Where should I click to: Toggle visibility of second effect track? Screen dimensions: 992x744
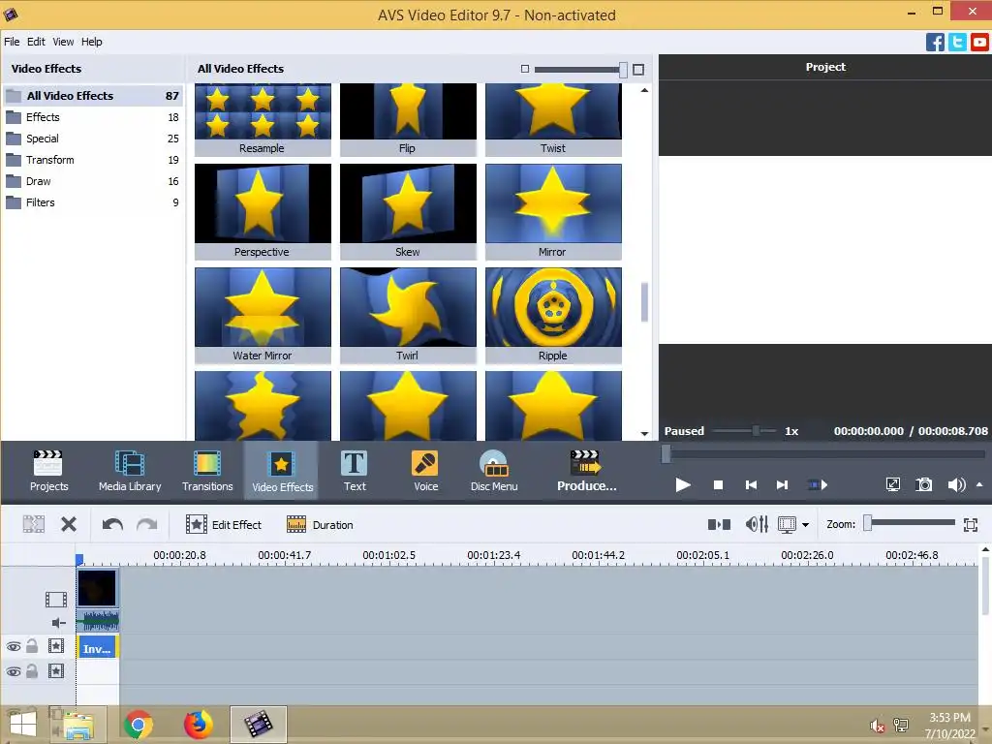(x=14, y=671)
